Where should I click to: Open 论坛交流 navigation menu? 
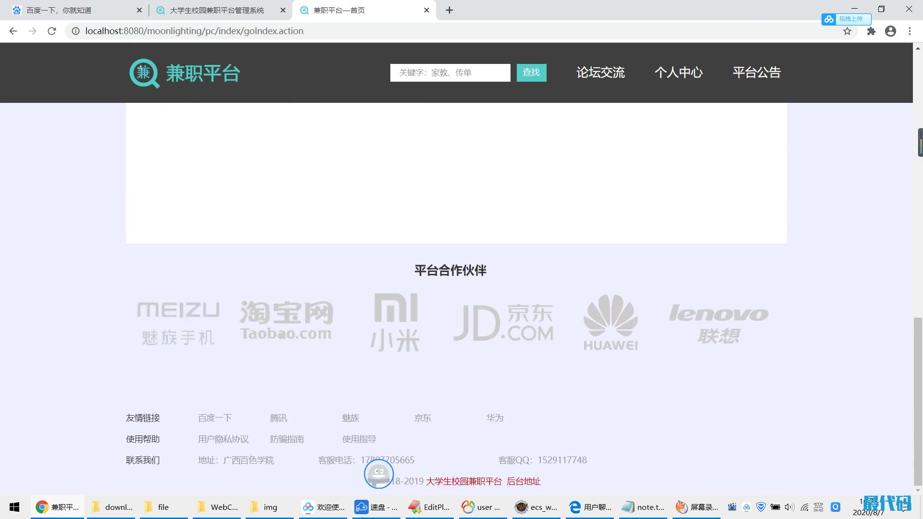pyautogui.click(x=600, y=73)
